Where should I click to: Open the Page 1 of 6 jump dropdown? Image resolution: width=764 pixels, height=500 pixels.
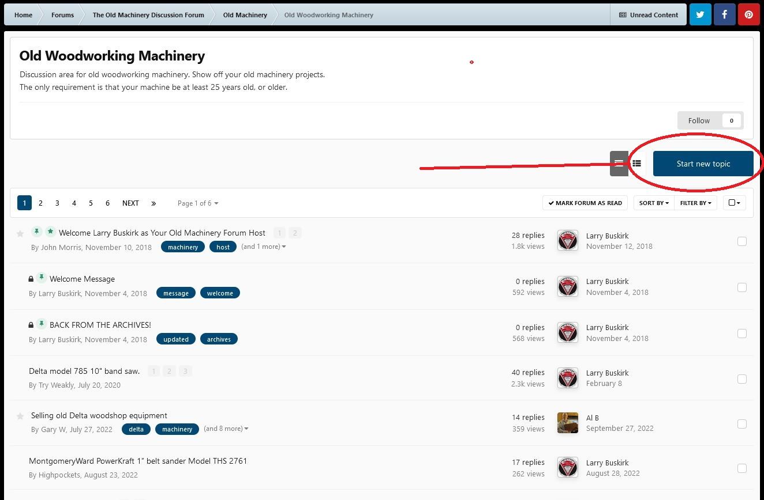coord(198,203)
